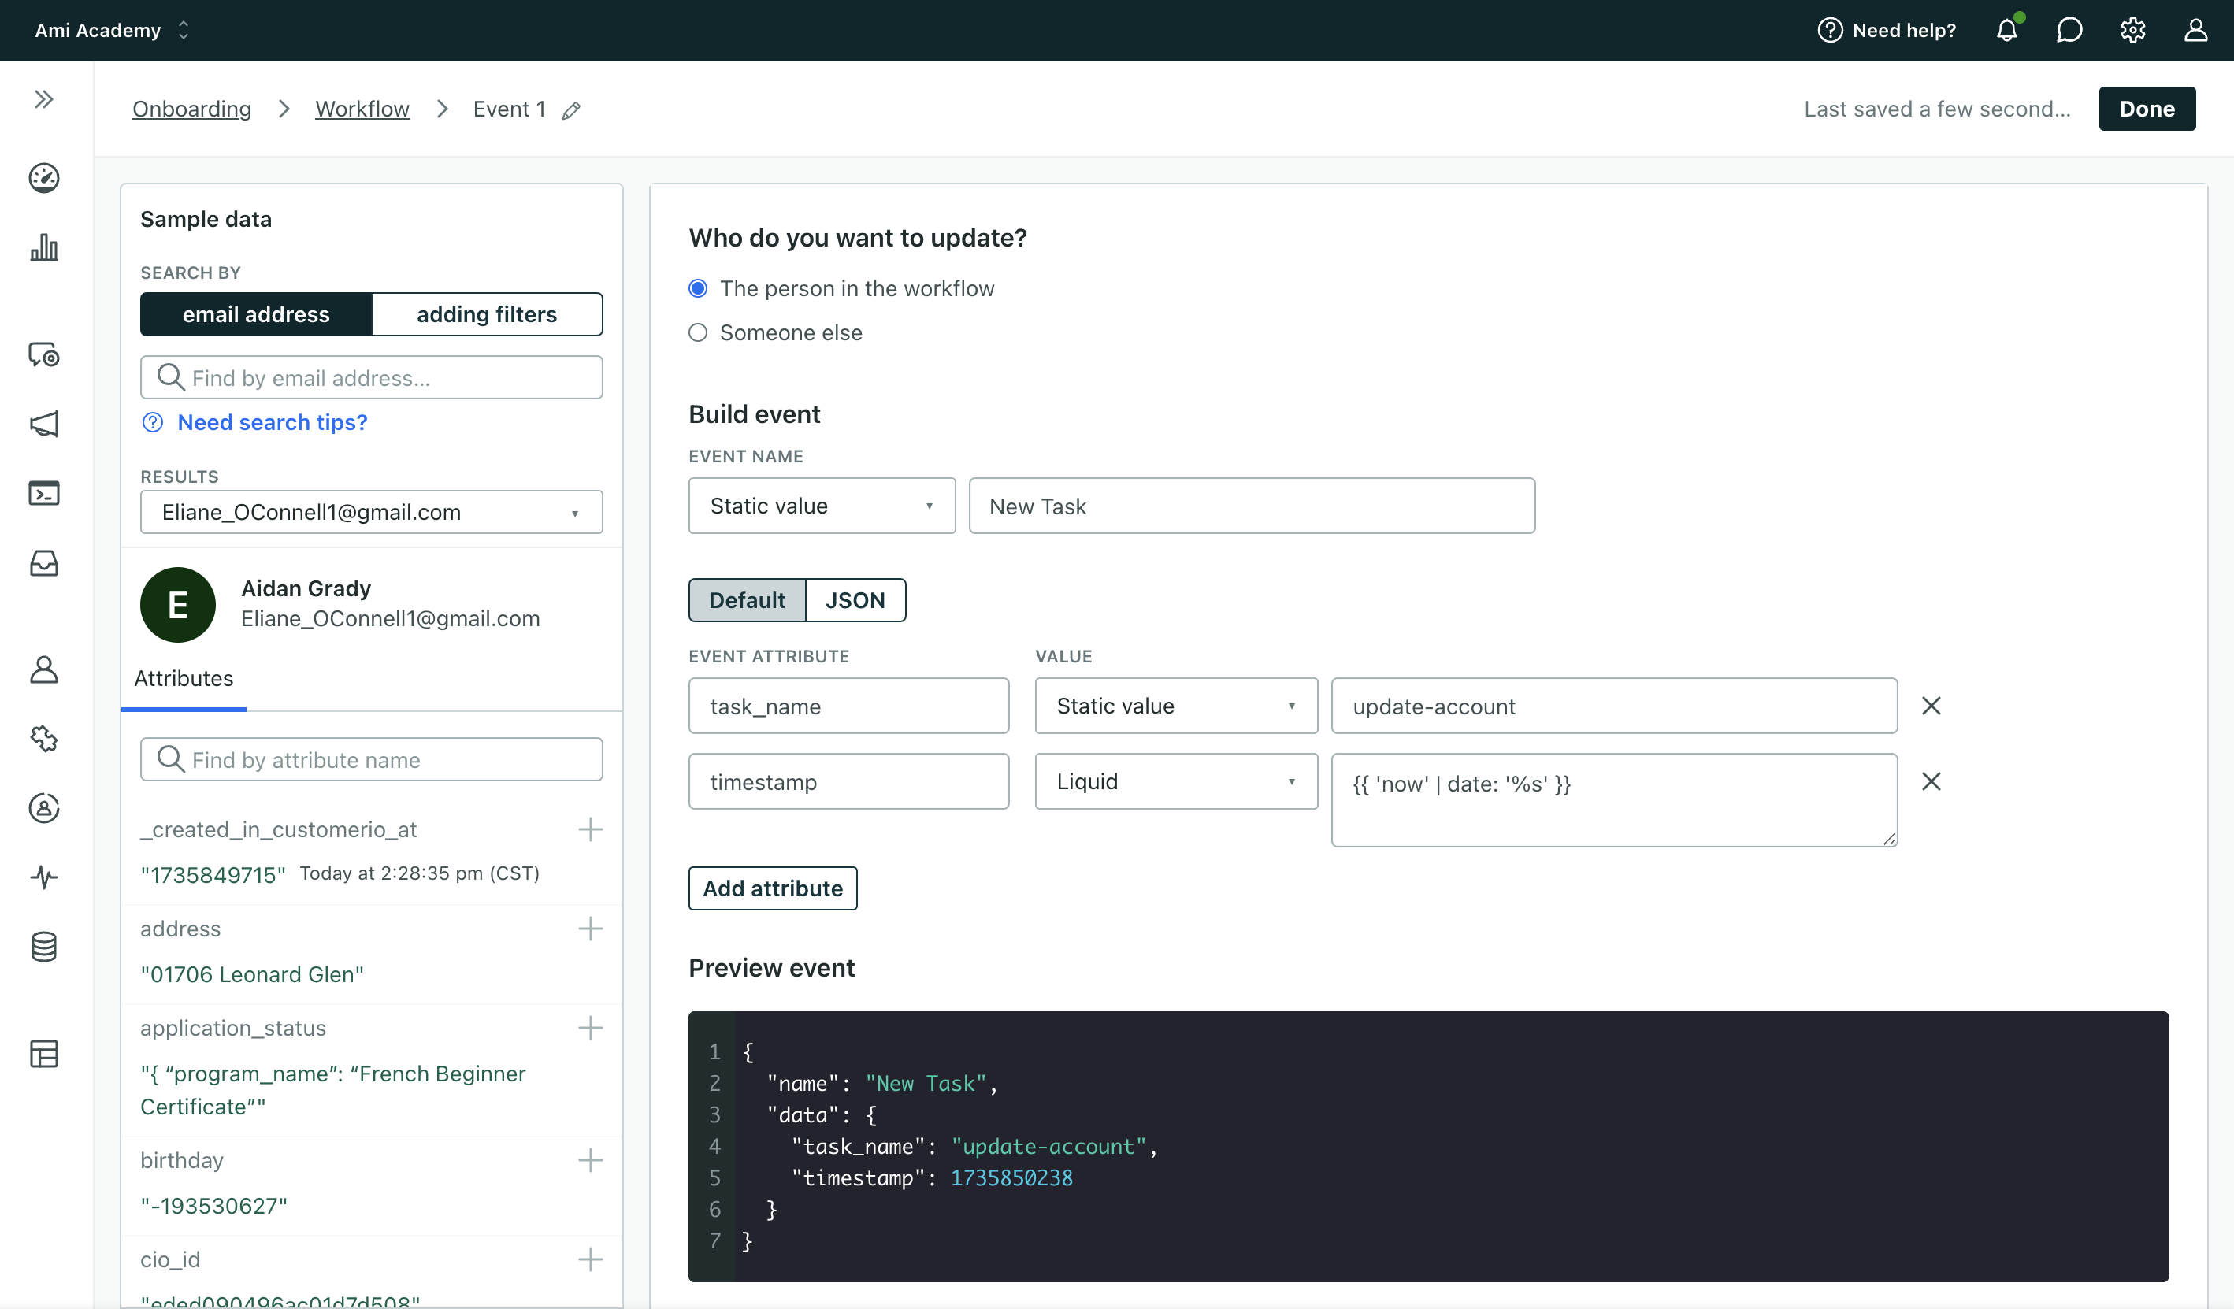Screen dimensions: 2234x1309
Task: Click the Need help? icon in top bar
Action: click(1831, 30)
